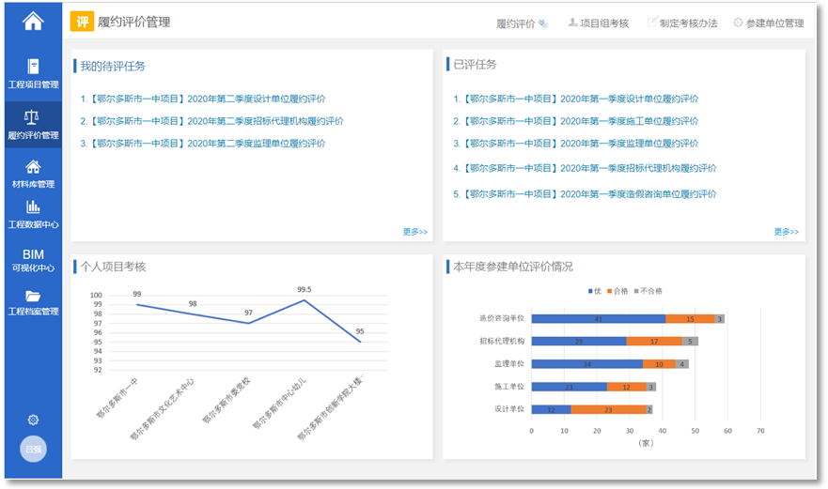Click 更多>> under 我的待评任务

pyautogui.click(x=414, y=231)
